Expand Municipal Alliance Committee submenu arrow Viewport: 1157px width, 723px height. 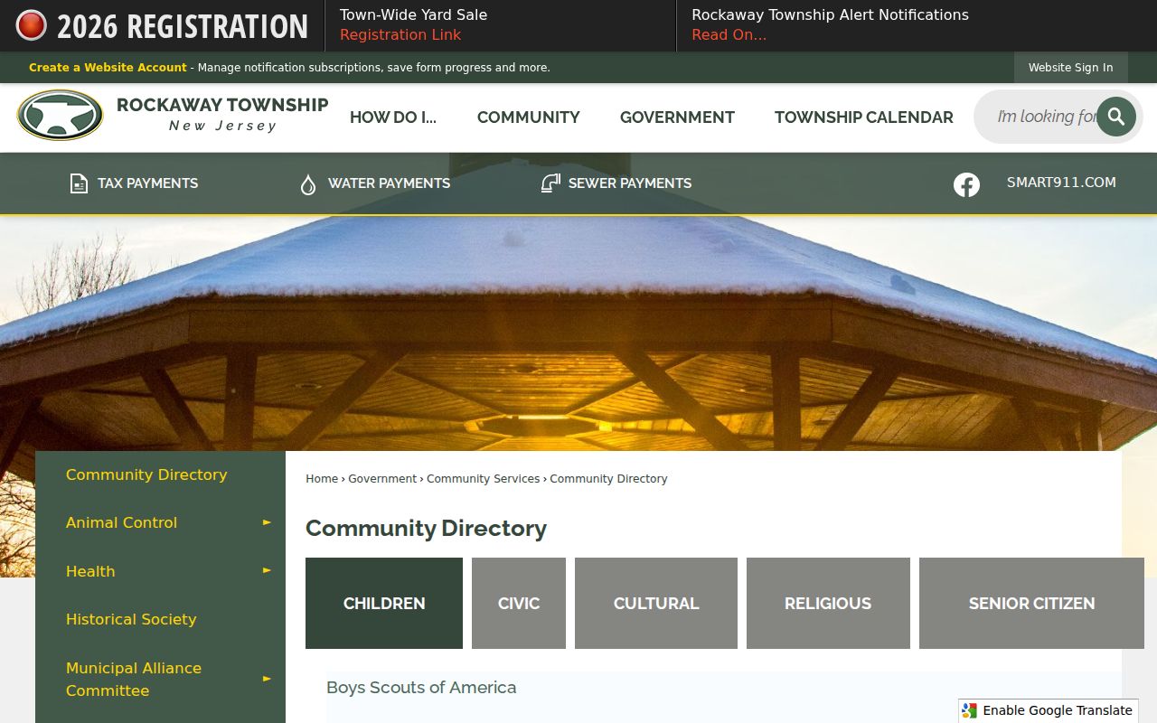click(x=267, y=679)
